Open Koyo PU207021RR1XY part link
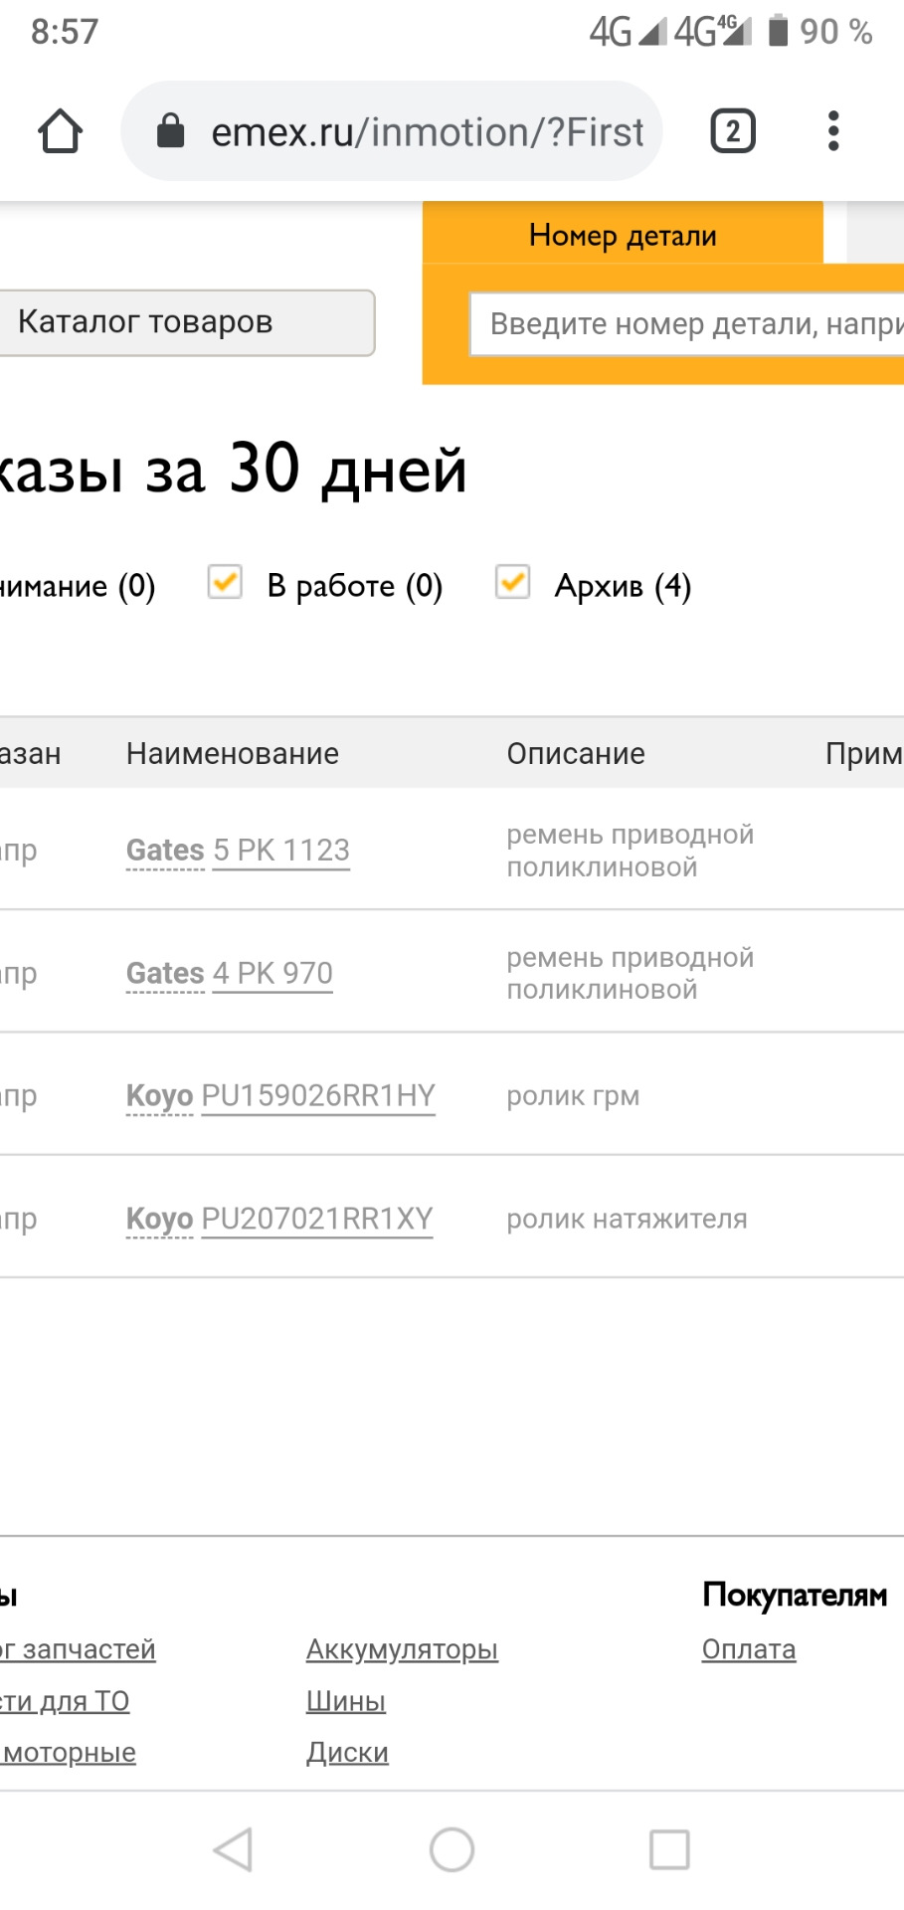The width and height of the screenshot is (904, 1910). click(316, 1219)
